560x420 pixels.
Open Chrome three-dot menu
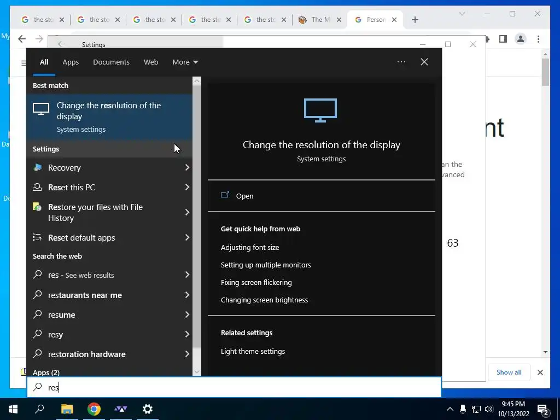[x=538, y=39]
